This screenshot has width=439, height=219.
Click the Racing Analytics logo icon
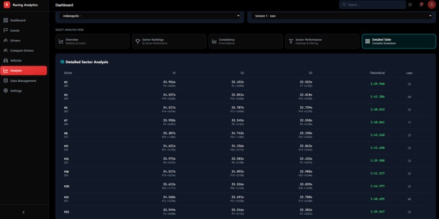coord(7,5)
